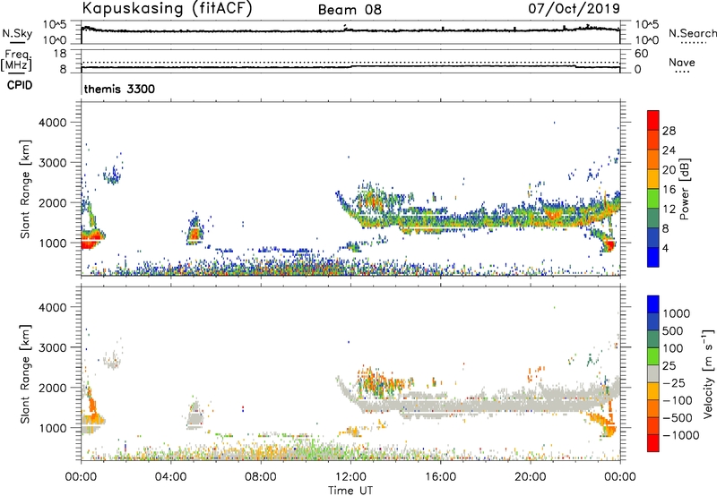Click the "25" value on velocity colorbar
The image size is (717, 496).
669,366
